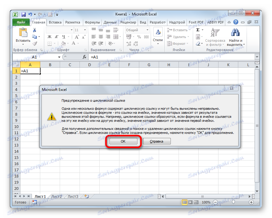This screenshot has height=218, width=272.
Task: Click the increase indent icon
Action: [101, 43]
